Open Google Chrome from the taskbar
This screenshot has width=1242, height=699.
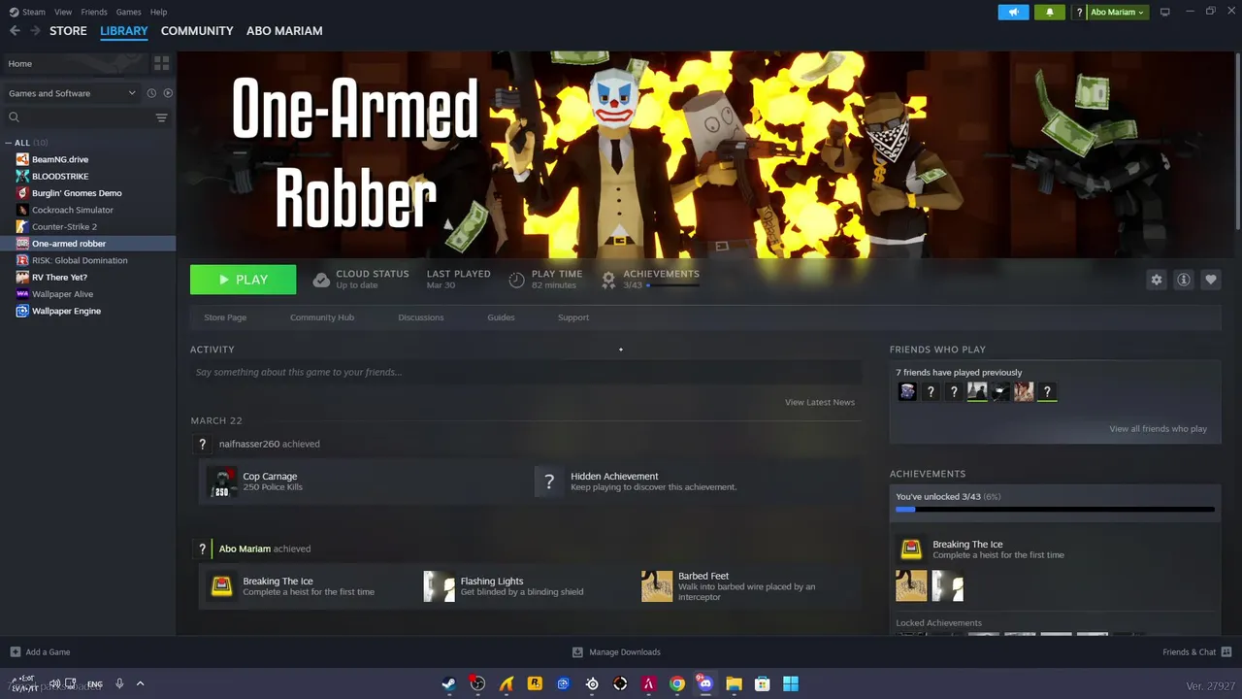pyautogui.click(x=677, y=683)
